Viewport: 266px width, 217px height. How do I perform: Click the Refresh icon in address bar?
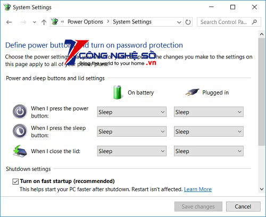188,22
